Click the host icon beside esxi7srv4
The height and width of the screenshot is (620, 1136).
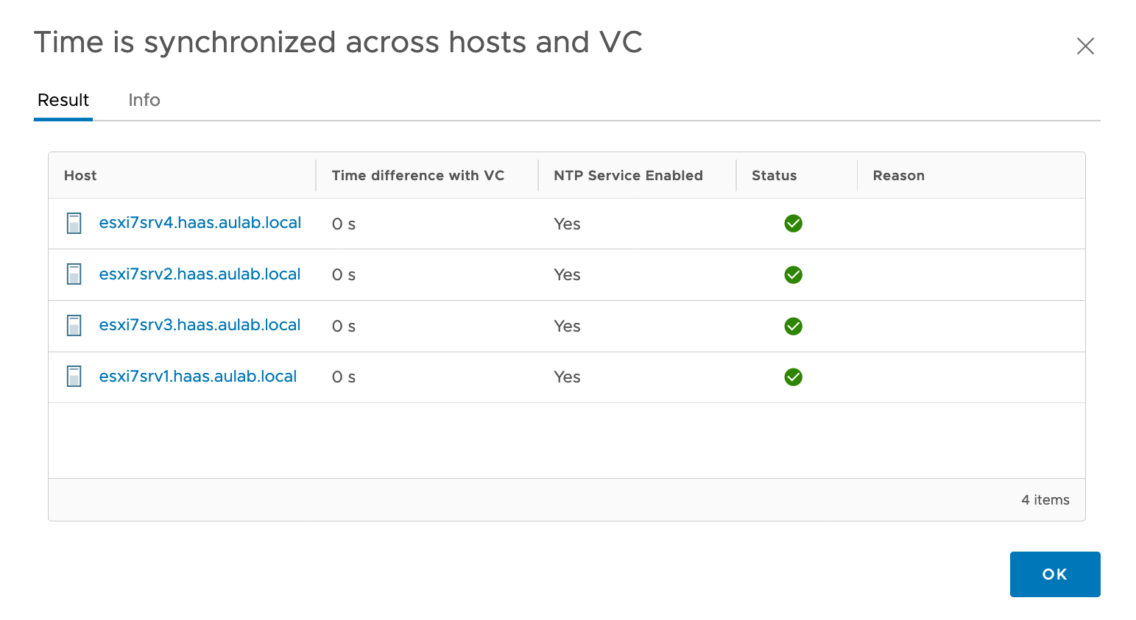pyautogui.click(x=74, y=224)
